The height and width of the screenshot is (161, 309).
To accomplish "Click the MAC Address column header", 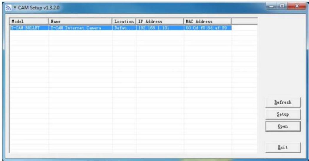I will click(x=207, y=21).
